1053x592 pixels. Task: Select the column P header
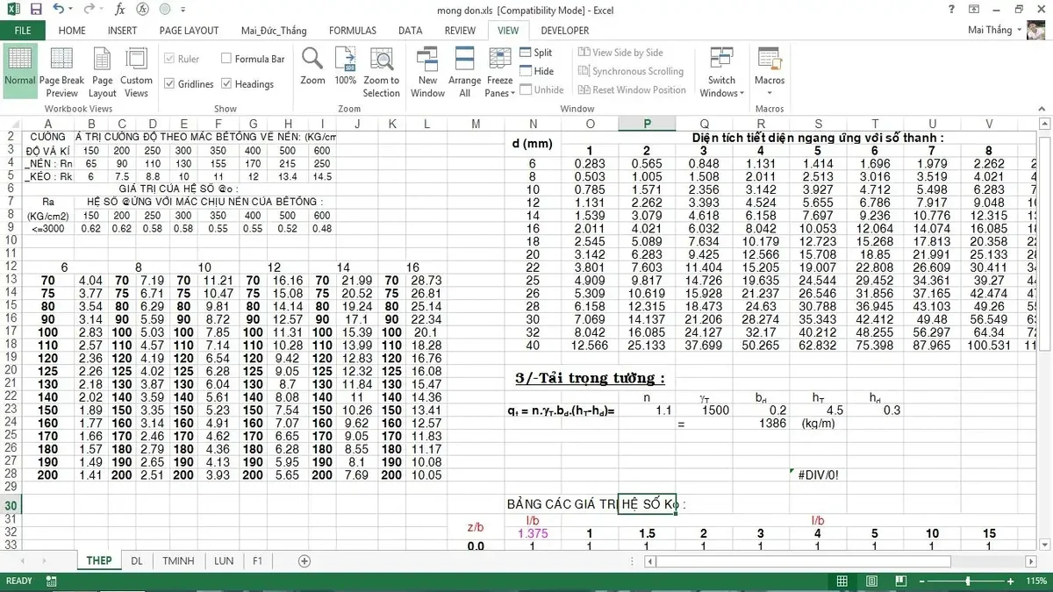(647, 124)
